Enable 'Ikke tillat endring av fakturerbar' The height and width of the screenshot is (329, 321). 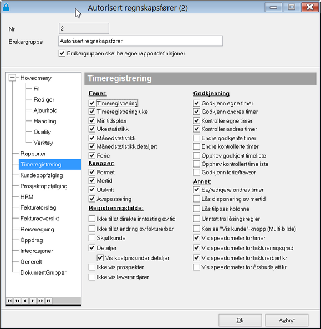pyautogui.click(x=92, y=229)
